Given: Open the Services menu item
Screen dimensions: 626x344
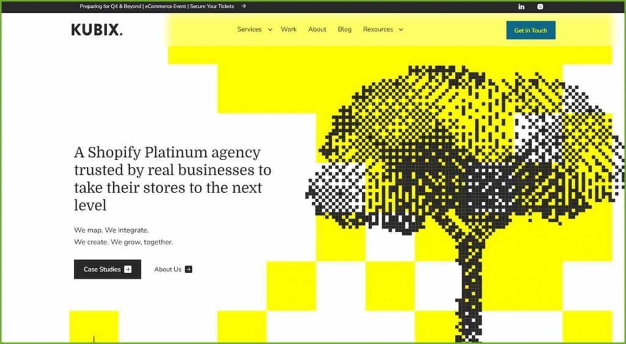Looking at the screenshot, I should (249, 29).
